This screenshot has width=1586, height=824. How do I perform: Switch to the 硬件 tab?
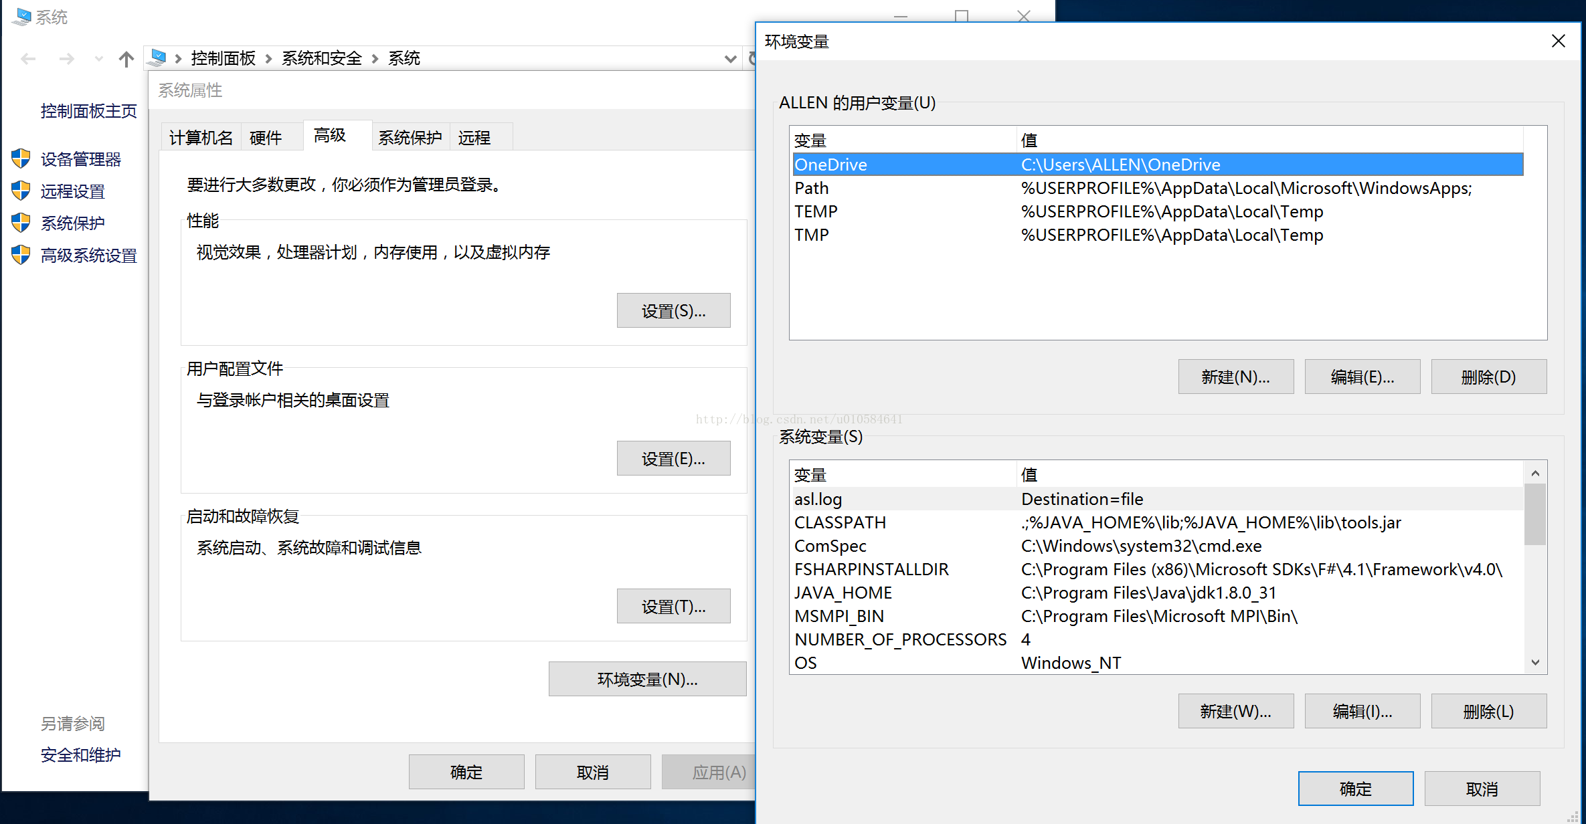click(265, 136)
